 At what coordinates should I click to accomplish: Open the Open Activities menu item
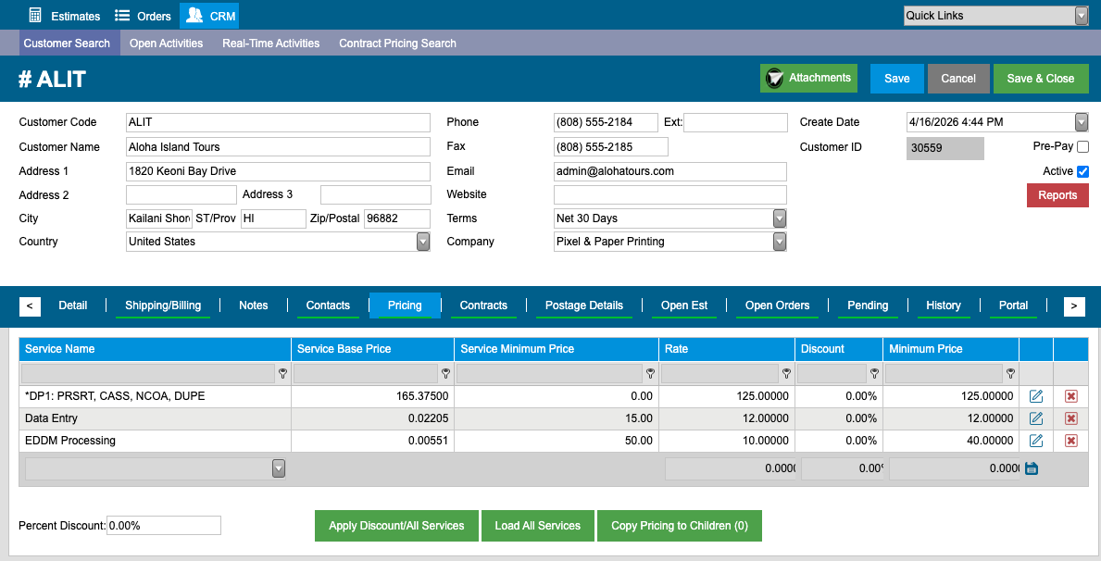pyautogui.click(x=167, y=43)
